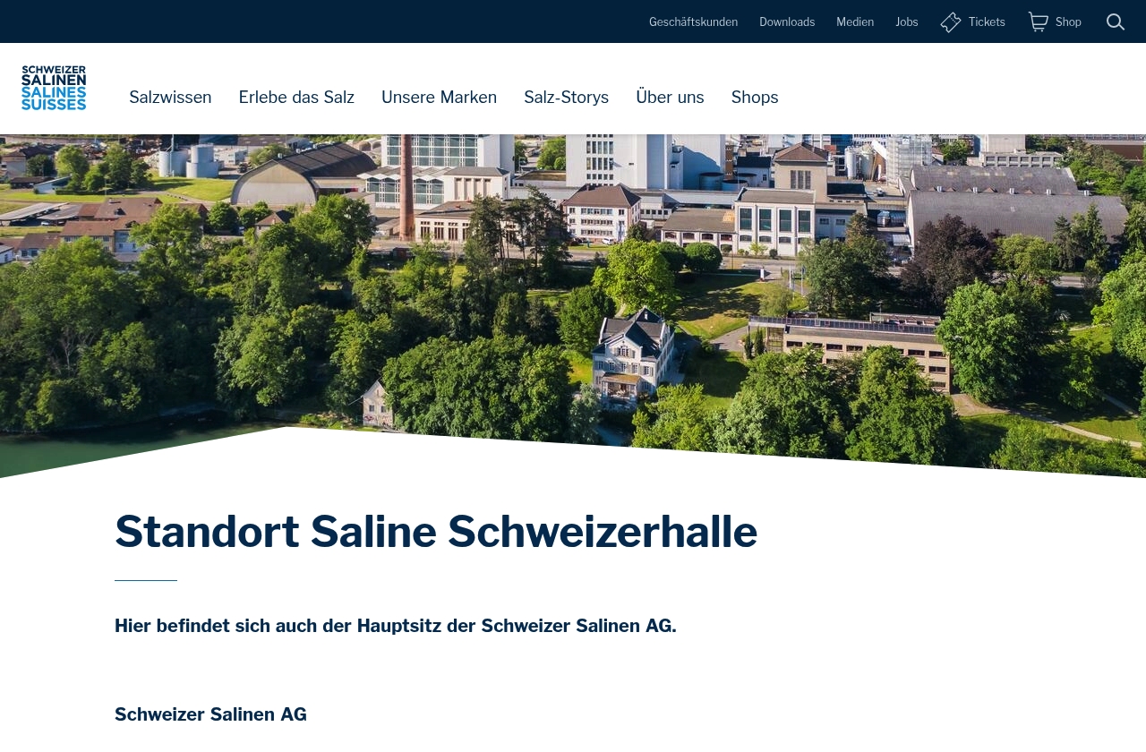Screen dimensions: 1146x752
Task: Open the Tickets link text
Action: pos(987,22)
